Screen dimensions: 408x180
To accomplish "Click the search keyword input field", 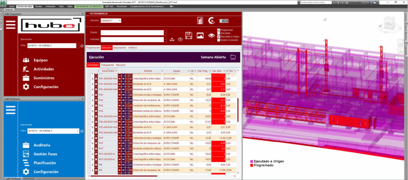I will pos(316,2).
